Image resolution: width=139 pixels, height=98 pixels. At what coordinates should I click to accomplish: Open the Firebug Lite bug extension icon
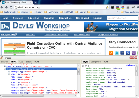[x=133, y=7]
